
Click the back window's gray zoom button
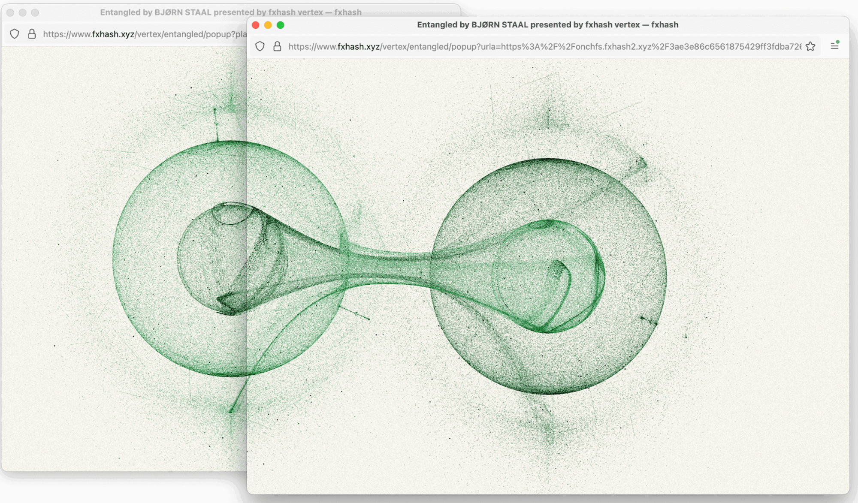pyautogui.click(x=35, y=12)
